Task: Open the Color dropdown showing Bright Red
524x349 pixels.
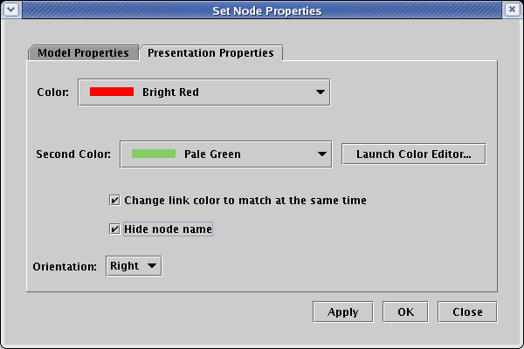Action: 203,92
